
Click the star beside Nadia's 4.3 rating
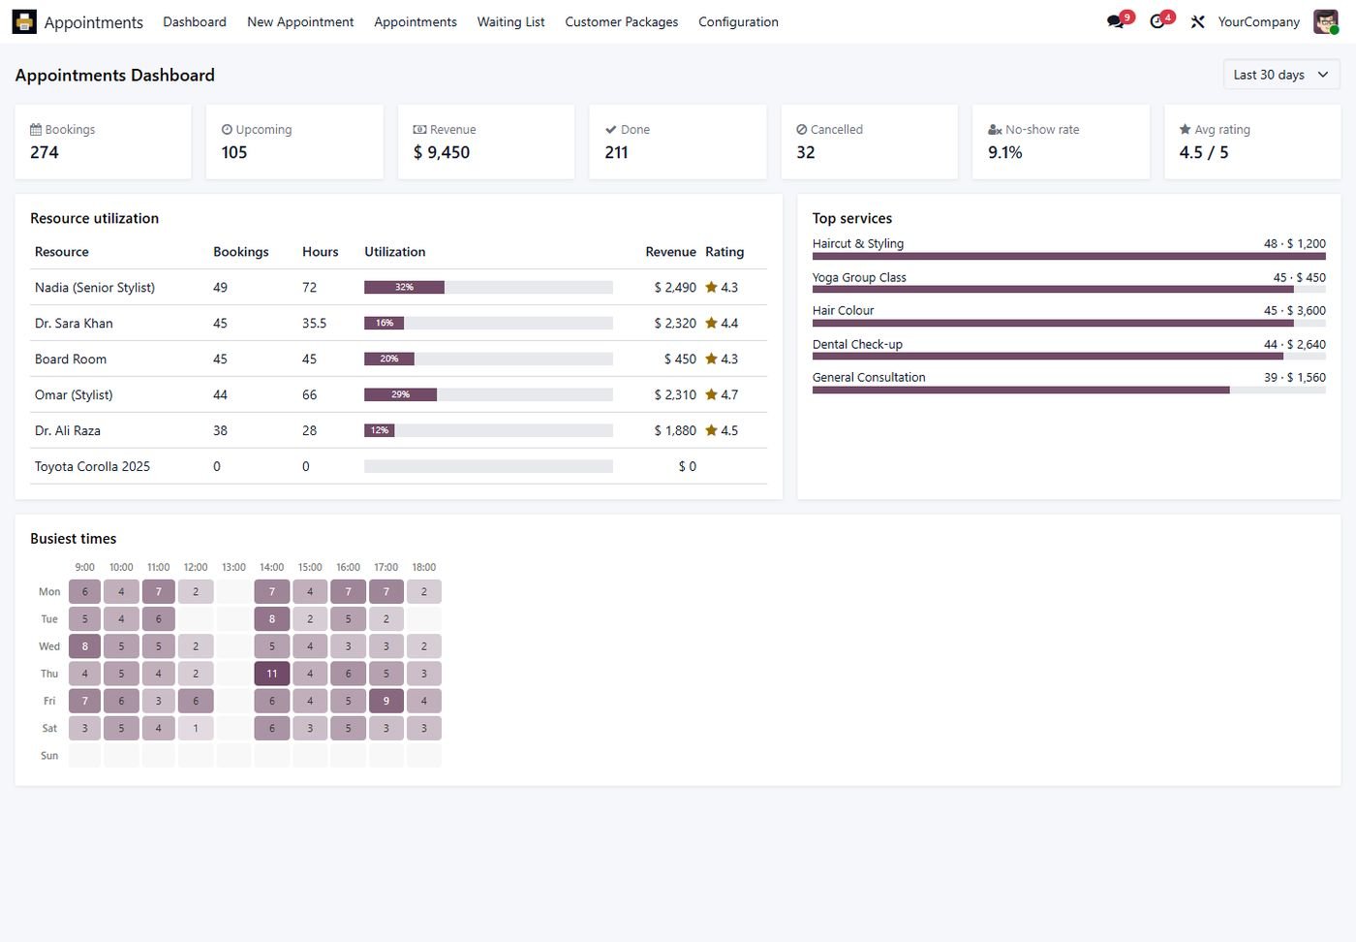[711, 287]
